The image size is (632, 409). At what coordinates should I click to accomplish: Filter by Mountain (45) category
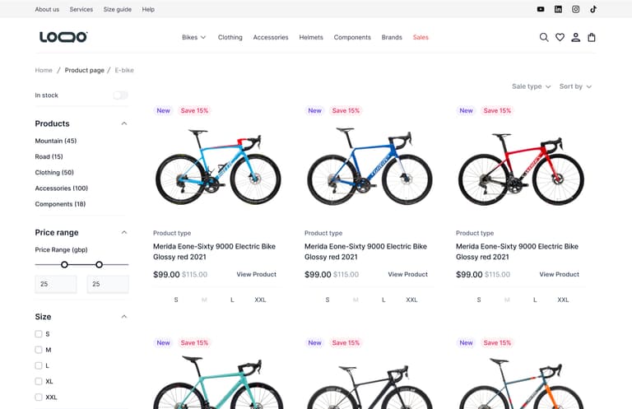tap(56, 141)
